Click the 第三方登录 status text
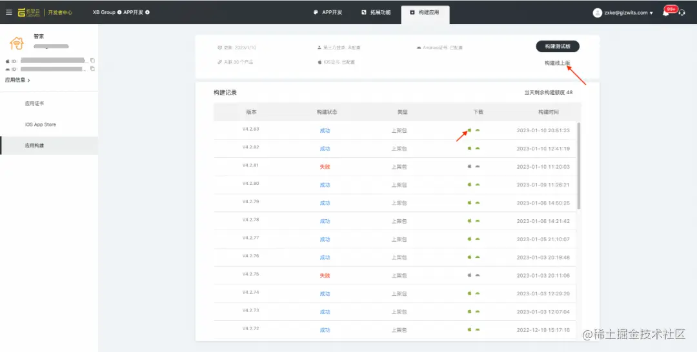697x352 pixels. pos(341,48)
